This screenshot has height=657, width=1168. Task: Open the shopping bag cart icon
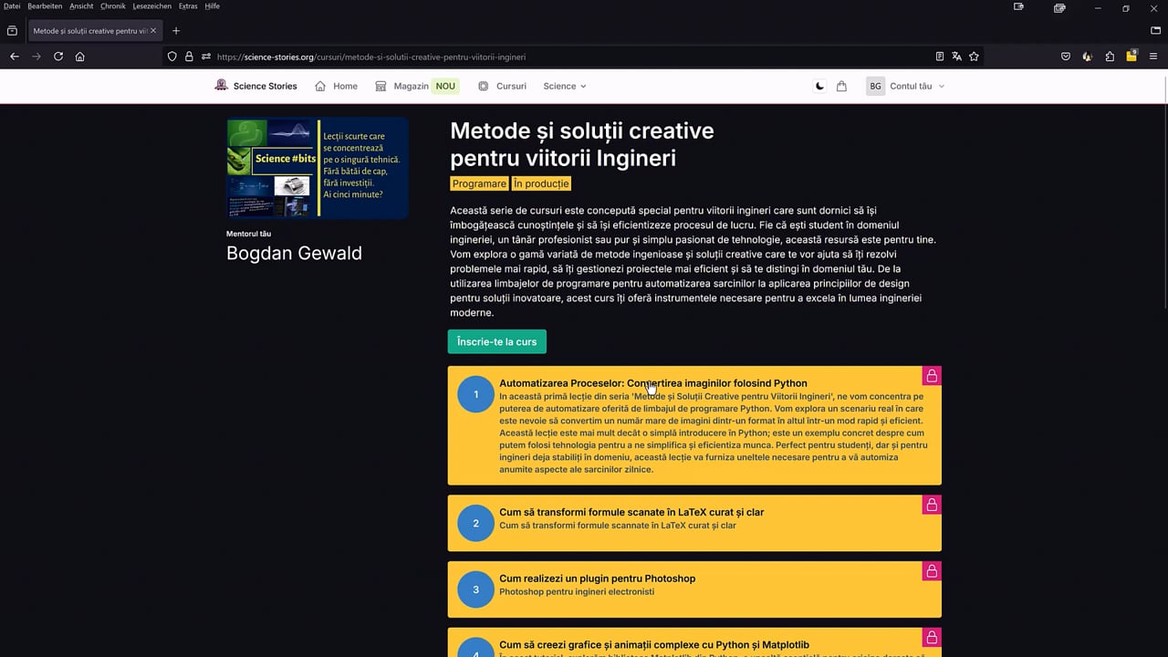click(x=841, y=86)
